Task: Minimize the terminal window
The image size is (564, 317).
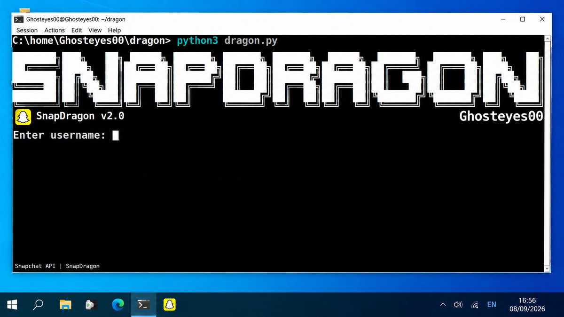Action: pos(502,19)
